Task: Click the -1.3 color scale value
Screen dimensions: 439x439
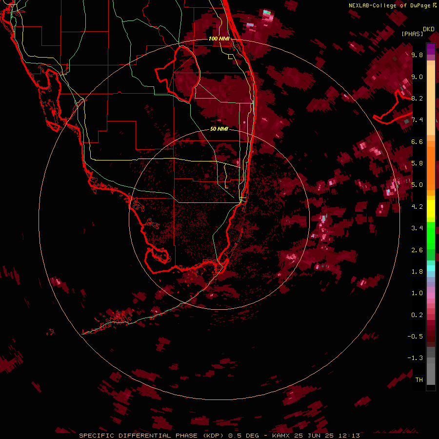Action: (416, 358)
